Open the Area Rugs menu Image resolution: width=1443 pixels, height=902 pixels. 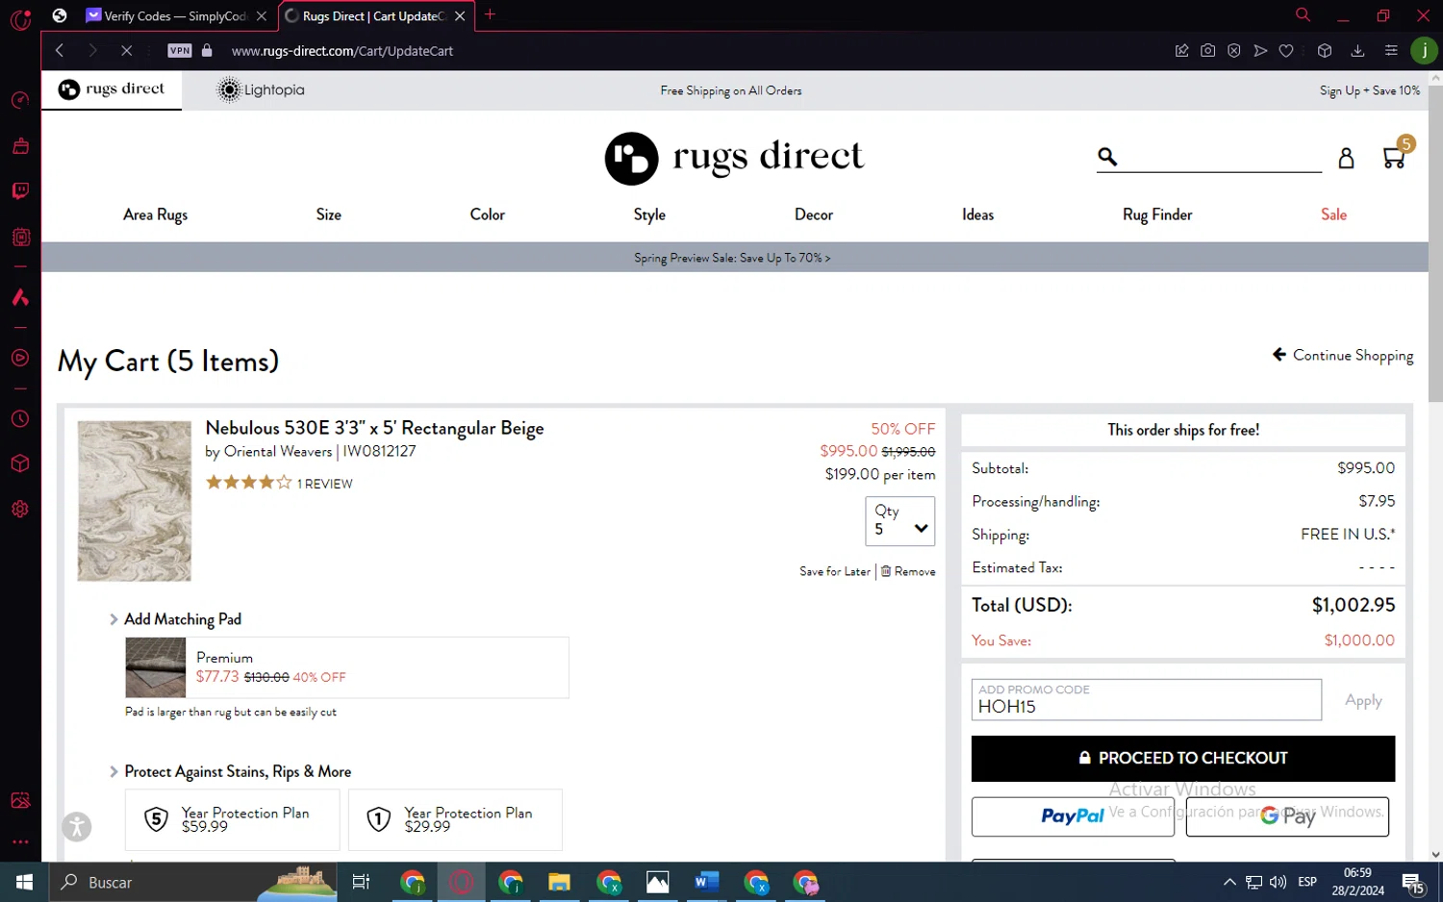click(155, 214)
